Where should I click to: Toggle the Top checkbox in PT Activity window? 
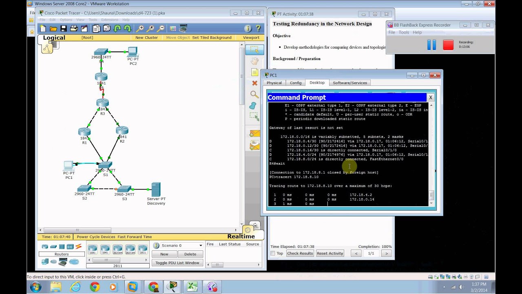(x=273, y=254)
